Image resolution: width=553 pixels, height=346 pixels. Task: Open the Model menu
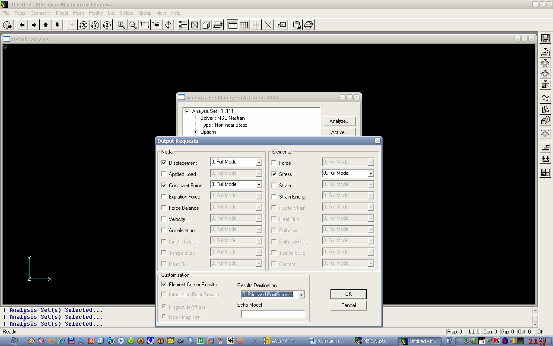coord(62,13)
